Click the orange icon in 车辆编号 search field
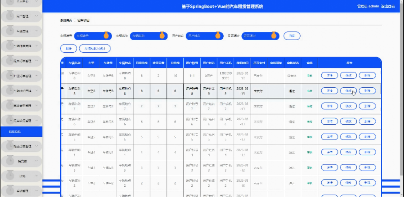 106,35
